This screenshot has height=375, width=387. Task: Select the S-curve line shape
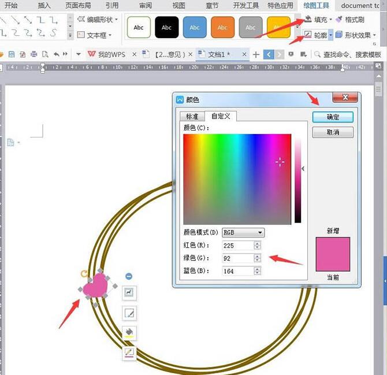[x=54, y=32]
